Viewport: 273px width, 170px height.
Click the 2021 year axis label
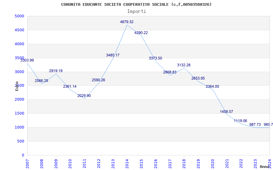pos(227,164)
